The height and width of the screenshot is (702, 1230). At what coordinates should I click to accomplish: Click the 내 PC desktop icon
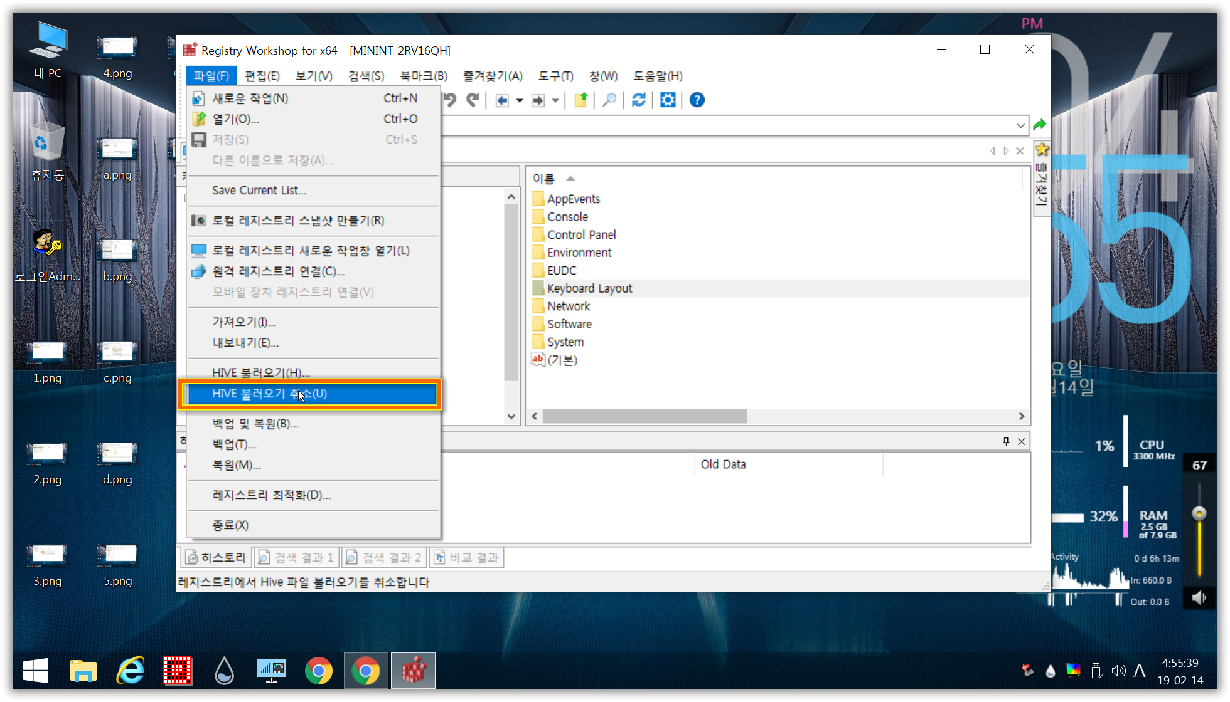point(48,50)
